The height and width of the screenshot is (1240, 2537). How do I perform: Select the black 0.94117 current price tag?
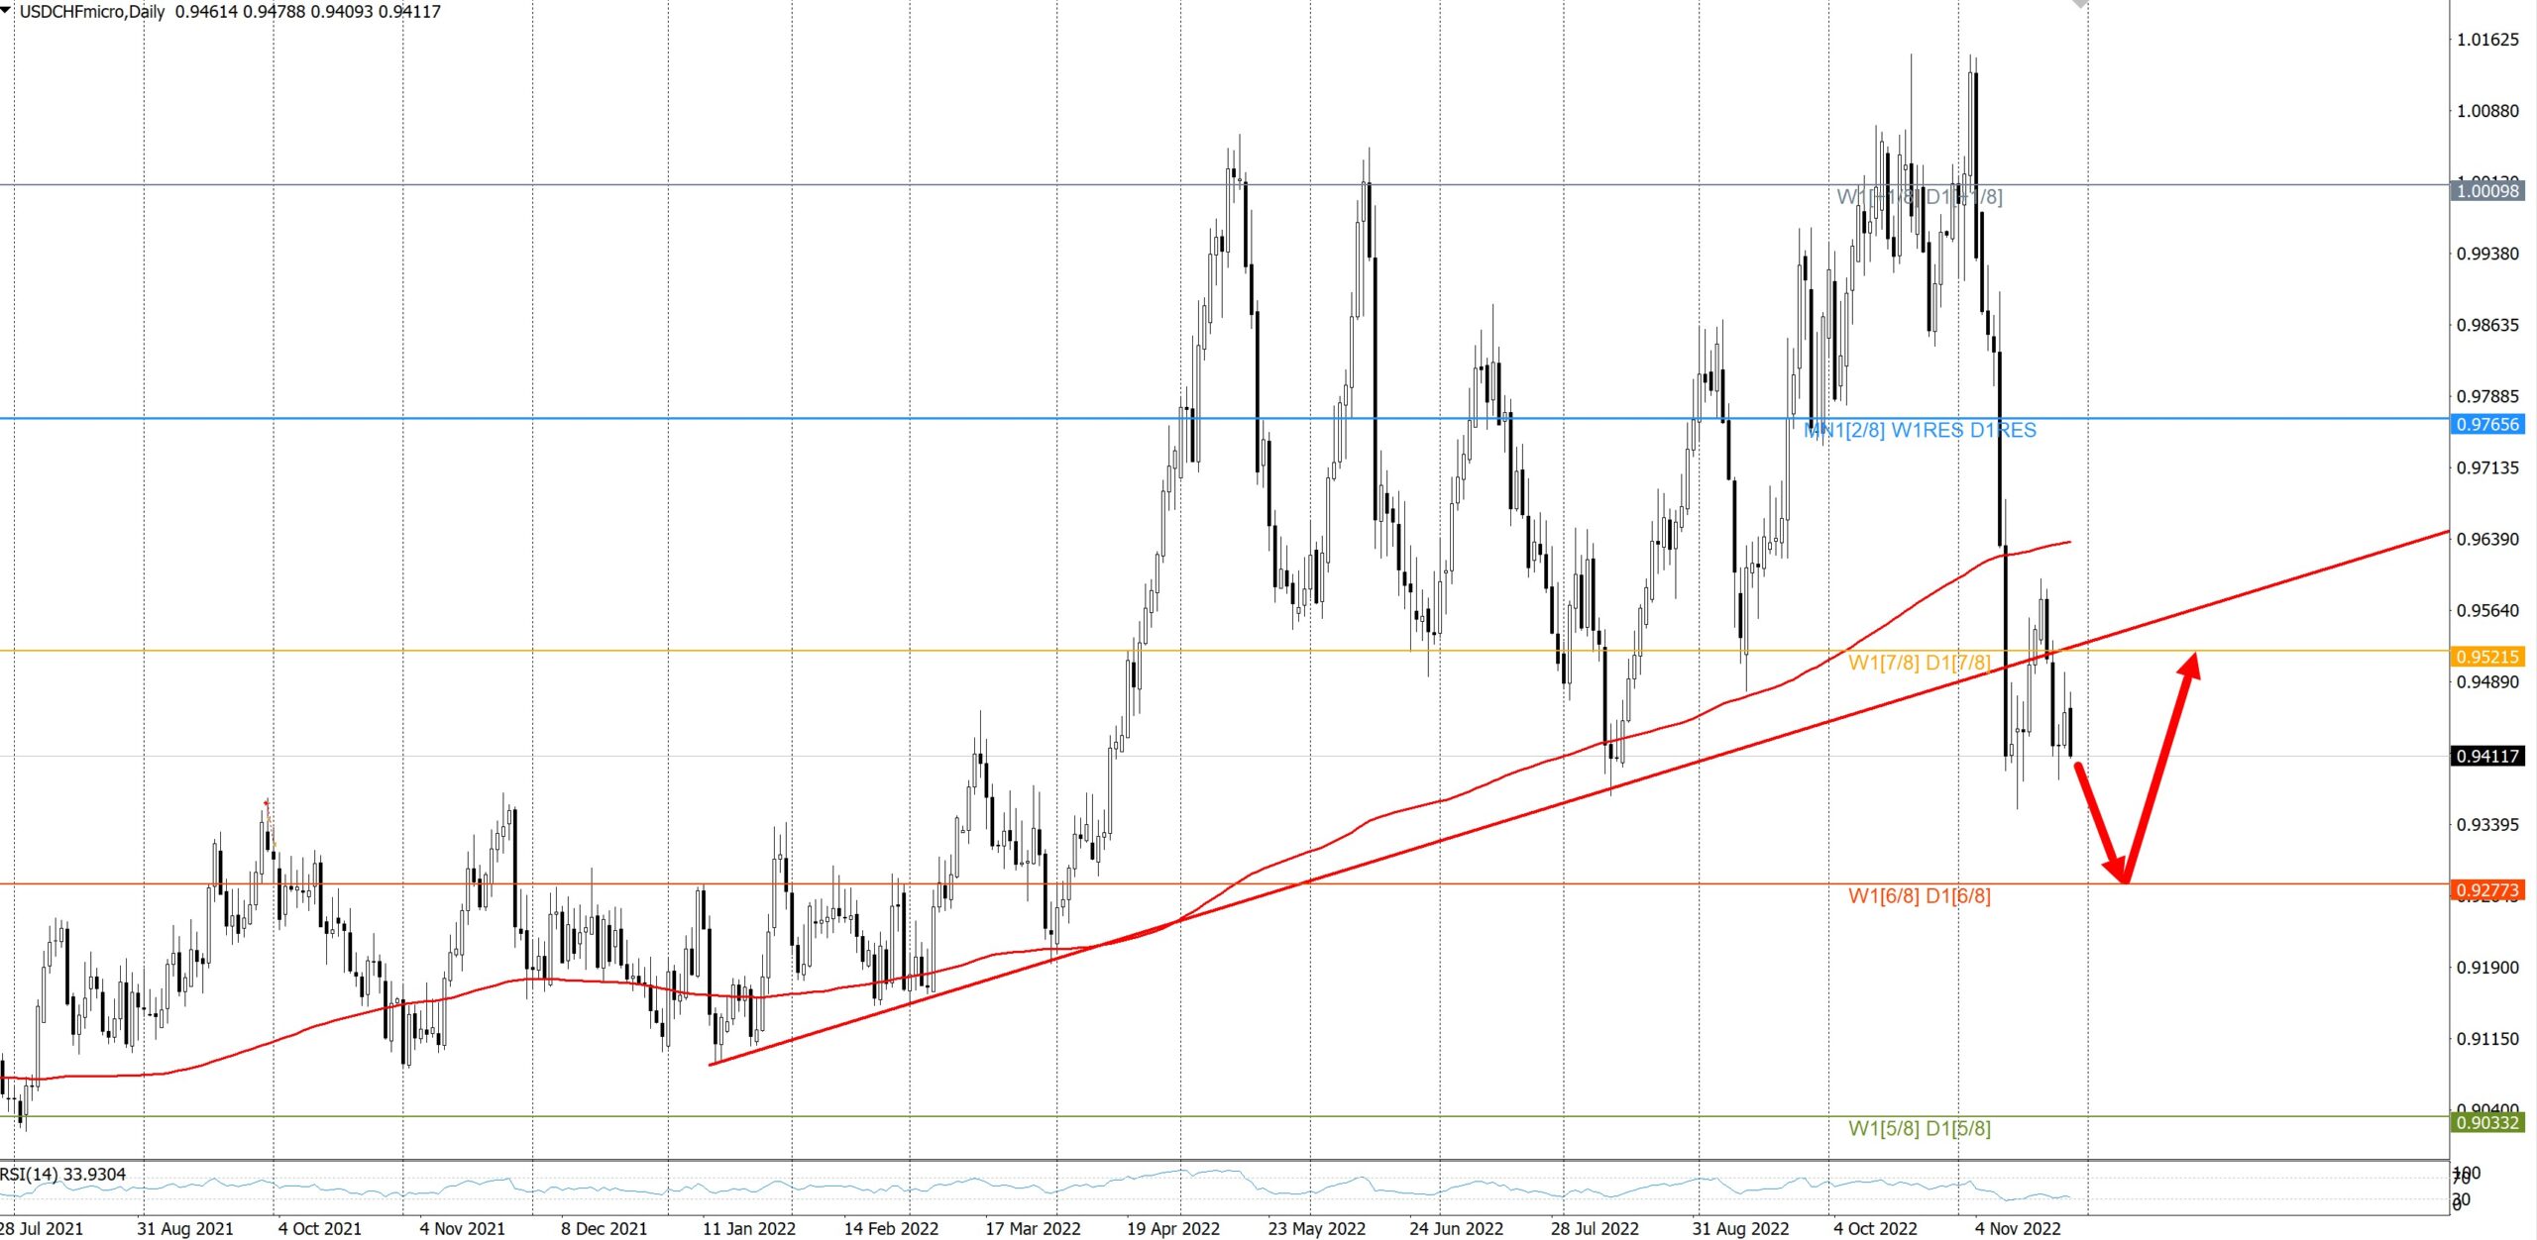2487,757
